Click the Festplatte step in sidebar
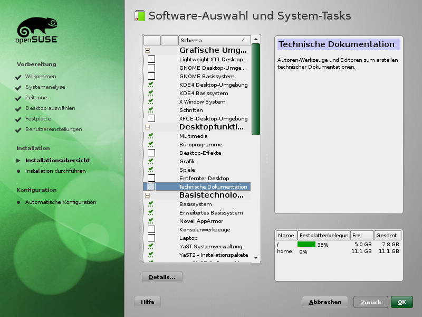This screenshot has width=422, height=317. (x=38, y=118)
